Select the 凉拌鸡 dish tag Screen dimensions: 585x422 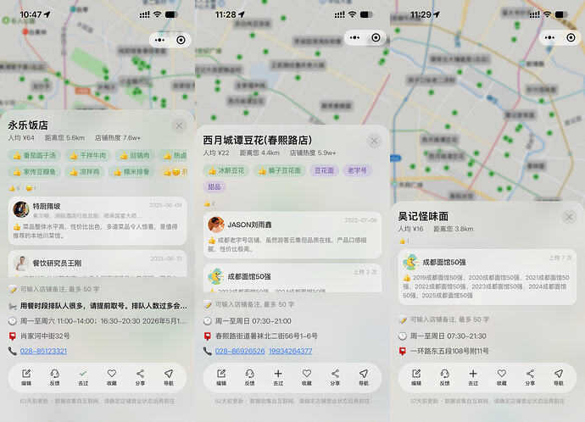(84, 172)
